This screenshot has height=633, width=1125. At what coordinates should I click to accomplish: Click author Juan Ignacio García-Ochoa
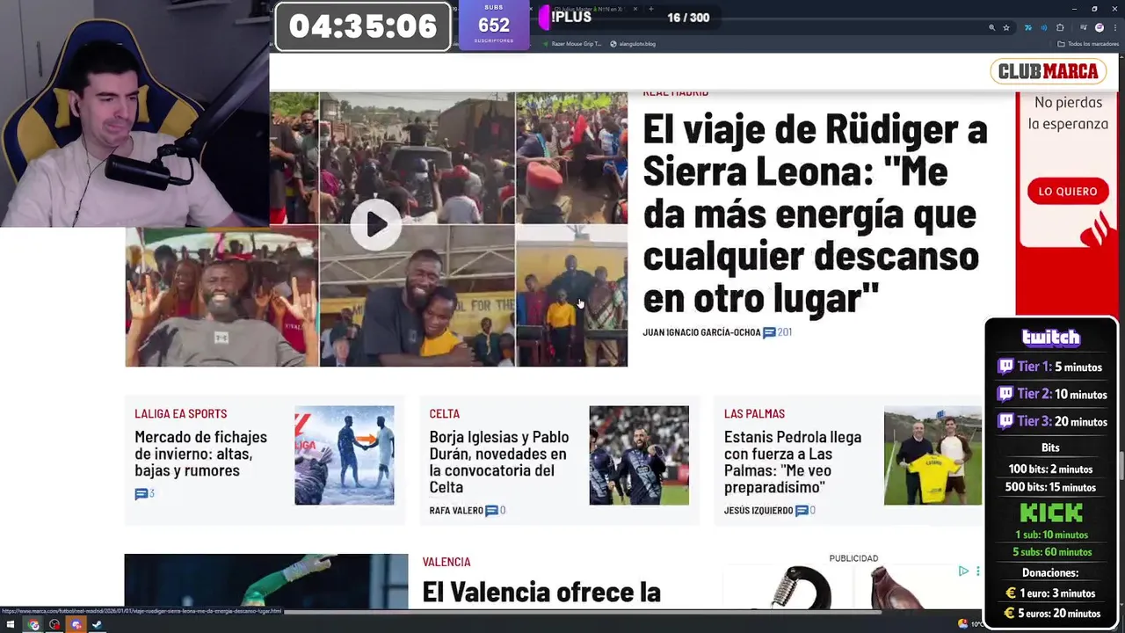701,332
